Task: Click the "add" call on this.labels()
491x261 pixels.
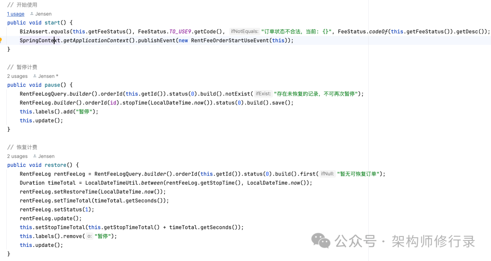Action: (68, 111)
